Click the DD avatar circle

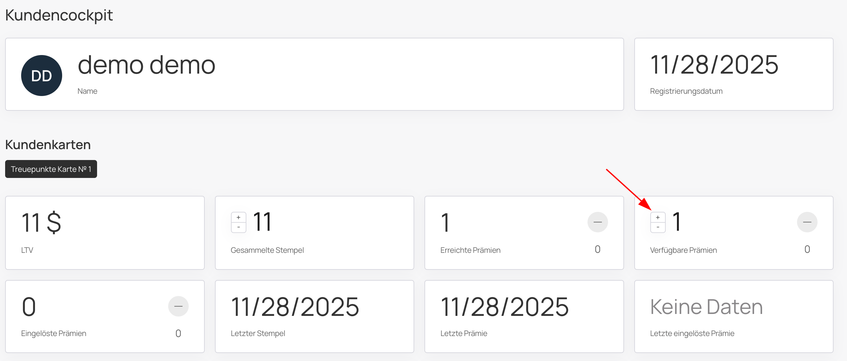click(41, 76)
